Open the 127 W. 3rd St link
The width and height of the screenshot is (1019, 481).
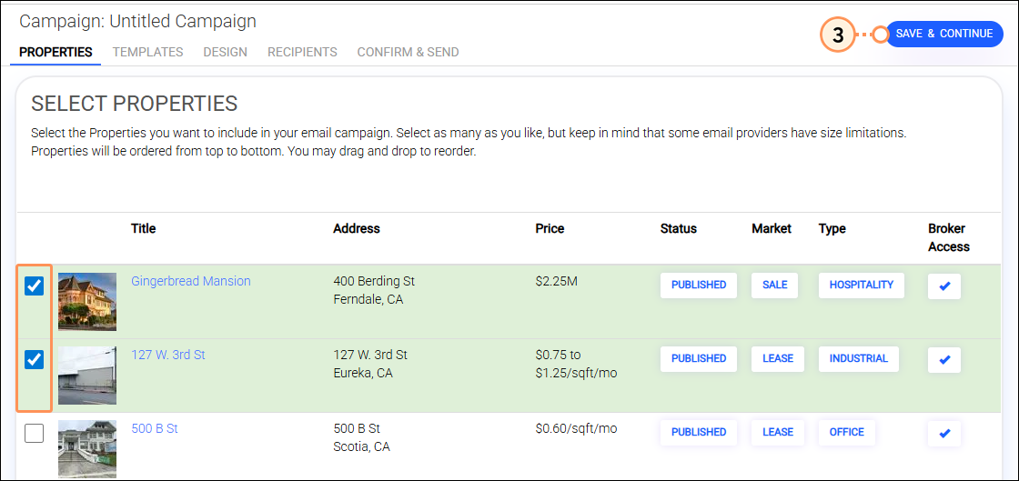click(x=167, y=355)
